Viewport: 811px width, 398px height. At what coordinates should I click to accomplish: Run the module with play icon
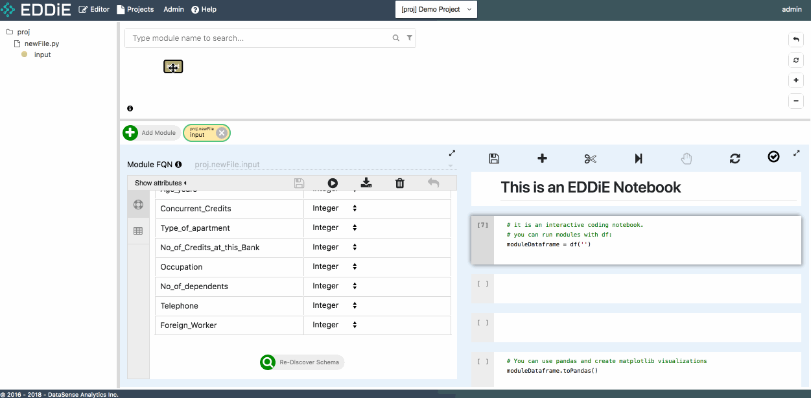(333, 183)
